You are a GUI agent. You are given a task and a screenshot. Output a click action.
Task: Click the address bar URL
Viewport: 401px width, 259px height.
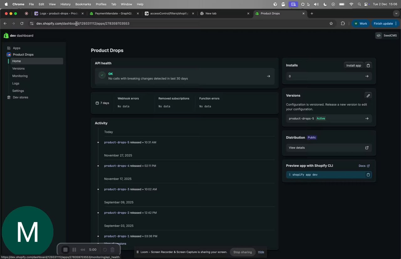click(83, 24)
